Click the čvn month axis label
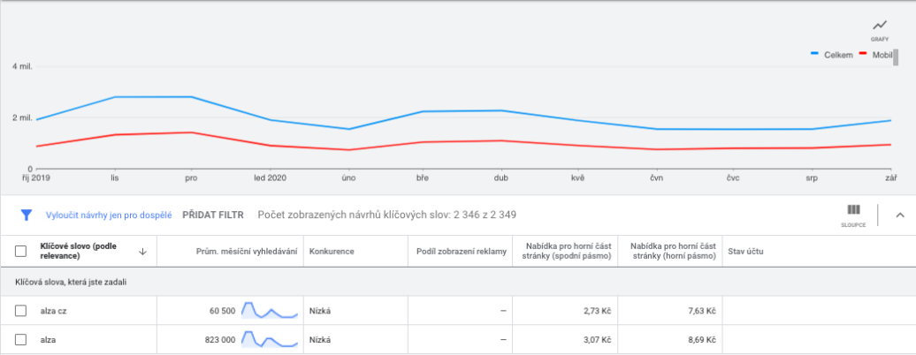916x355 pixels. (656, 177)
